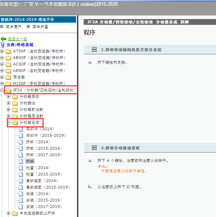
Task: Click the green back arrow icon
Action: 3,39
